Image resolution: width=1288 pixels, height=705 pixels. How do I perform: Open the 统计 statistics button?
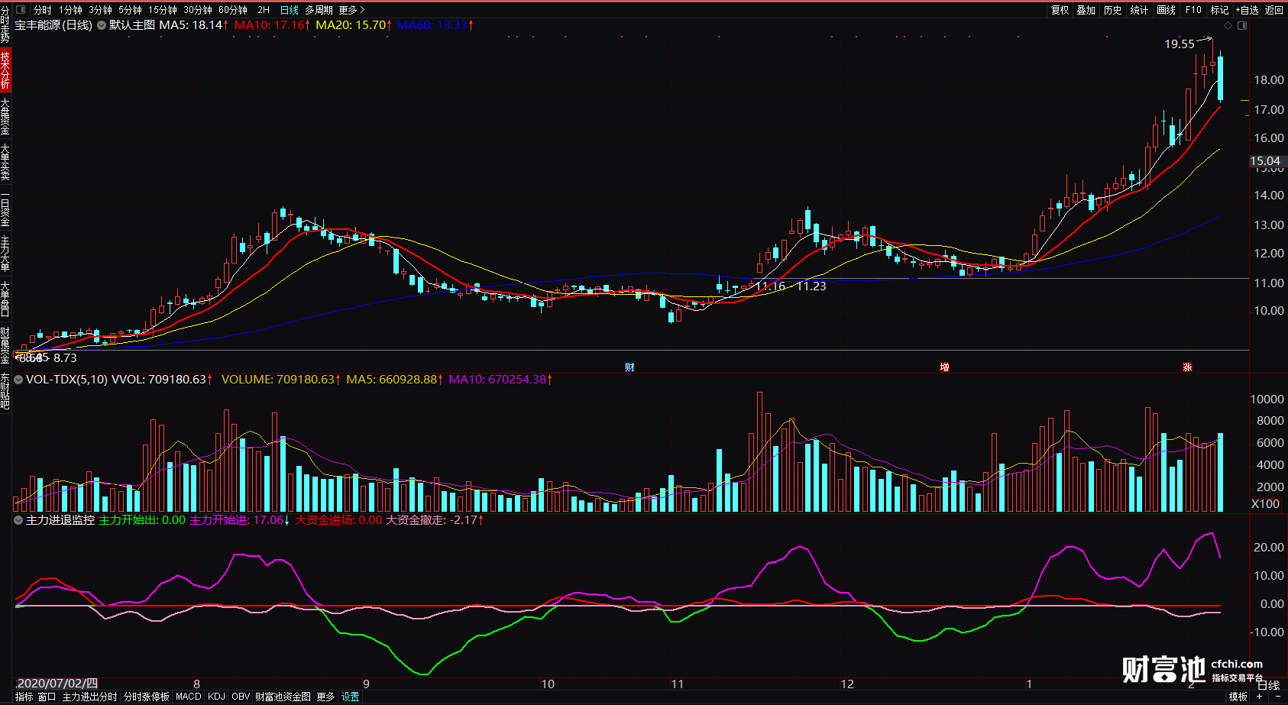point(1139,10)
